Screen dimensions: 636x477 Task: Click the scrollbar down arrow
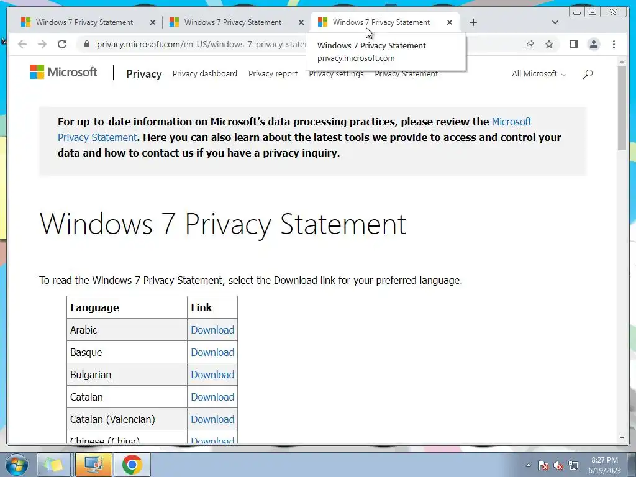click(622, 438)
